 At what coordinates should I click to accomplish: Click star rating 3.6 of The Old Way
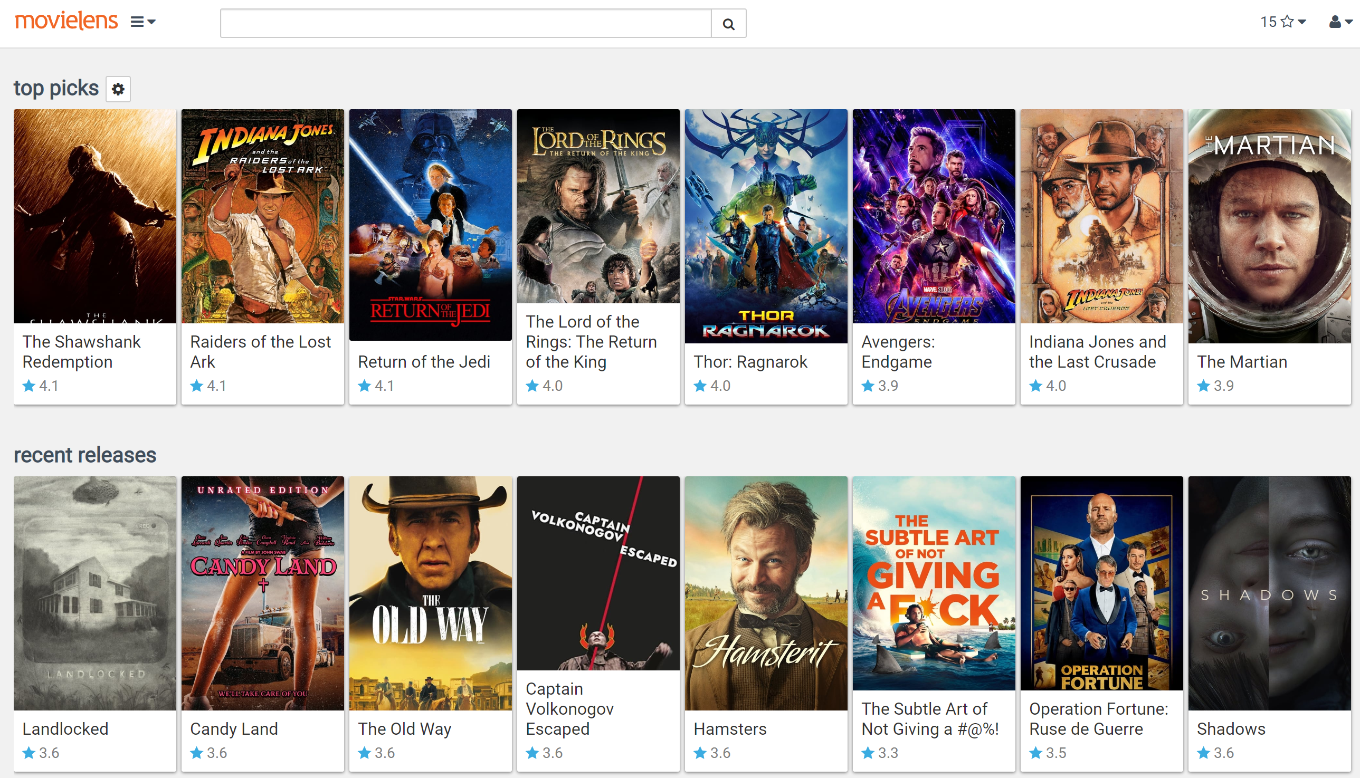coord(376,753)
